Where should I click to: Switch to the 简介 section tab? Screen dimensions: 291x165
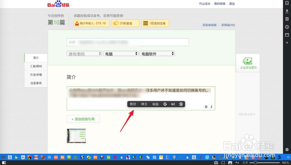coord(36,58)
